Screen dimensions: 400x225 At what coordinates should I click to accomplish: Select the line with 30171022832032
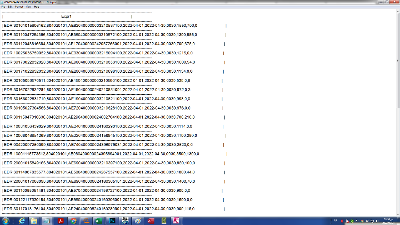click(98, 72)
